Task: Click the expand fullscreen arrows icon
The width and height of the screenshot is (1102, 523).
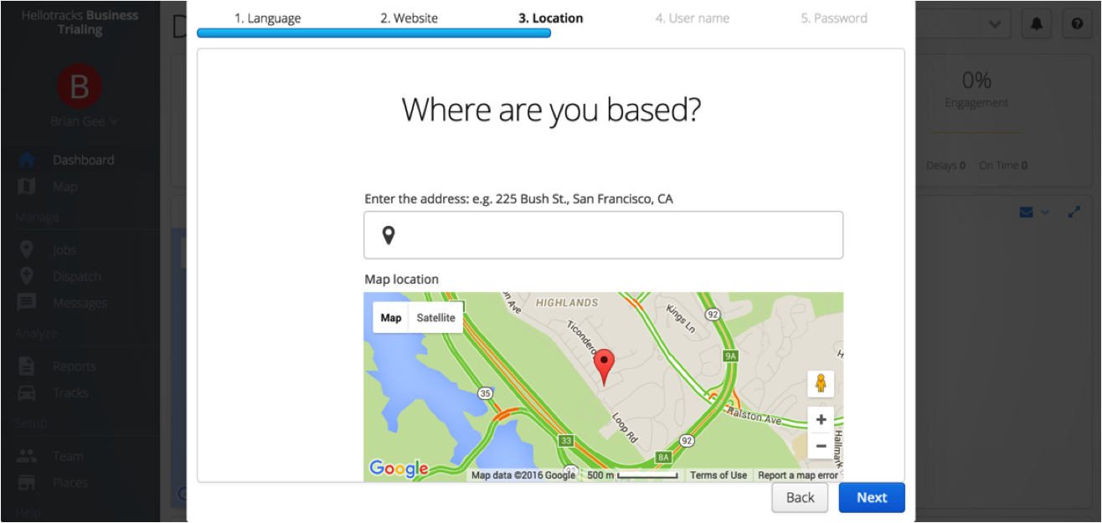Action: point(1074,213)
